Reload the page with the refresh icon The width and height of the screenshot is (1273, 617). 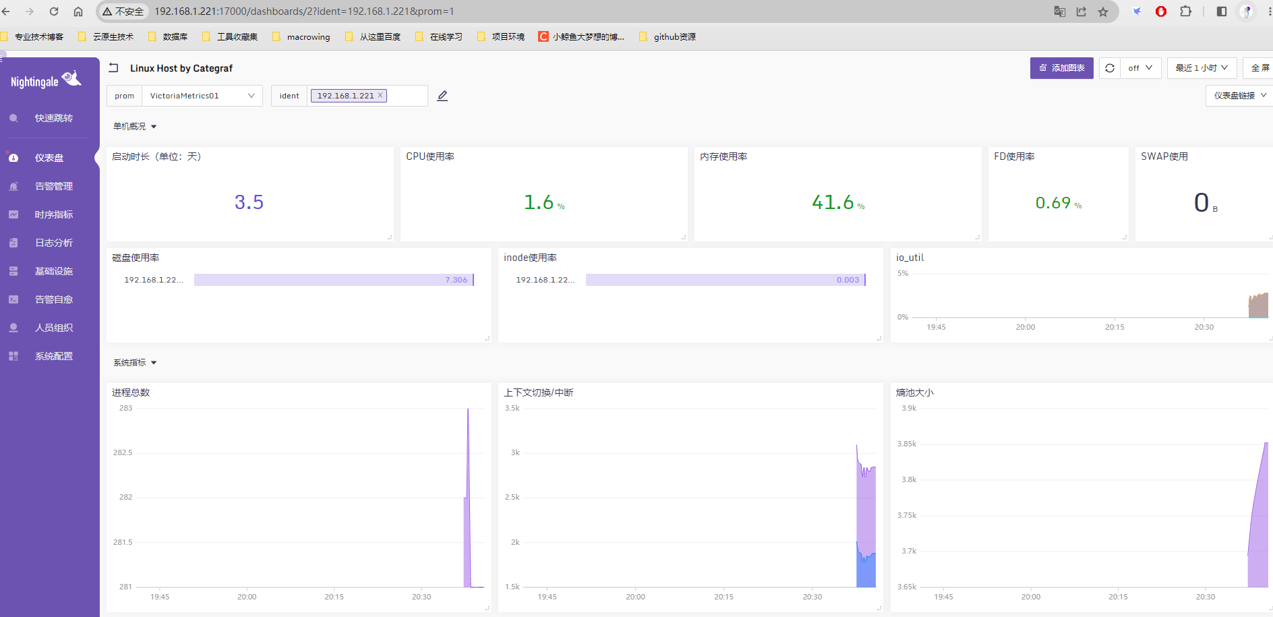tap(54, 11)
